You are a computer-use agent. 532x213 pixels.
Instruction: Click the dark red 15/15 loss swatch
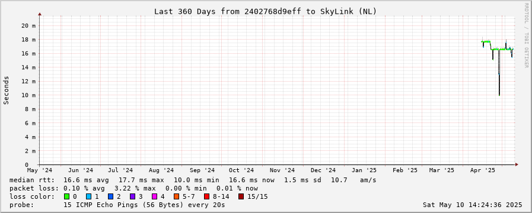point(241,196)
